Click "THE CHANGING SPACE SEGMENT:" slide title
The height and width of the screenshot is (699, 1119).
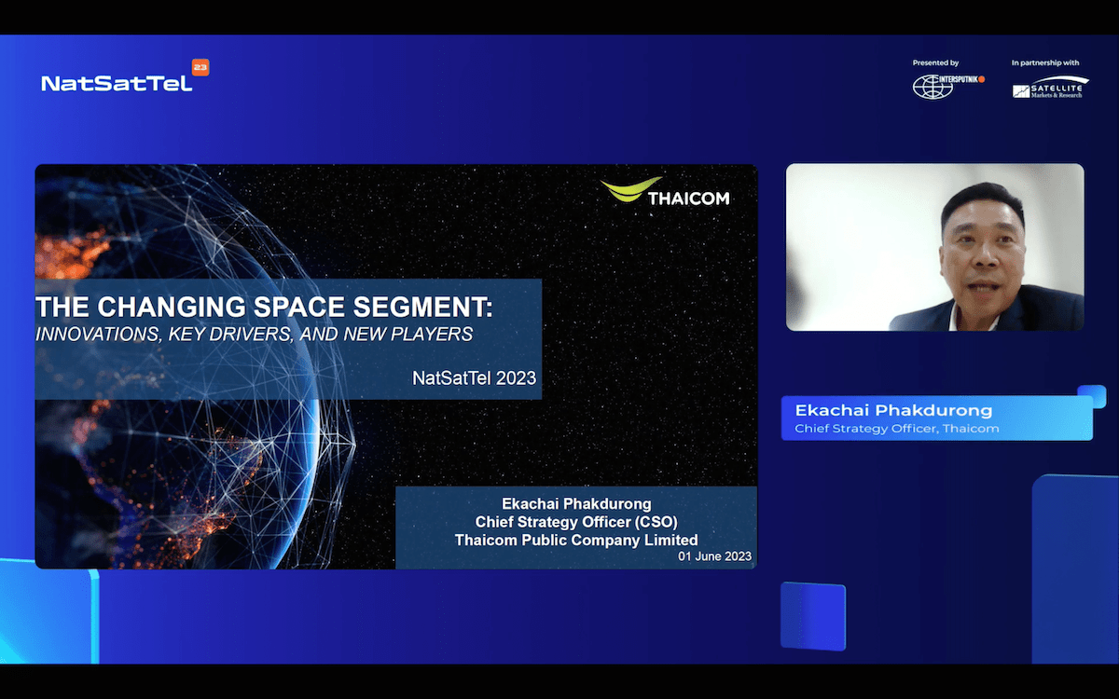click(264, 306)
